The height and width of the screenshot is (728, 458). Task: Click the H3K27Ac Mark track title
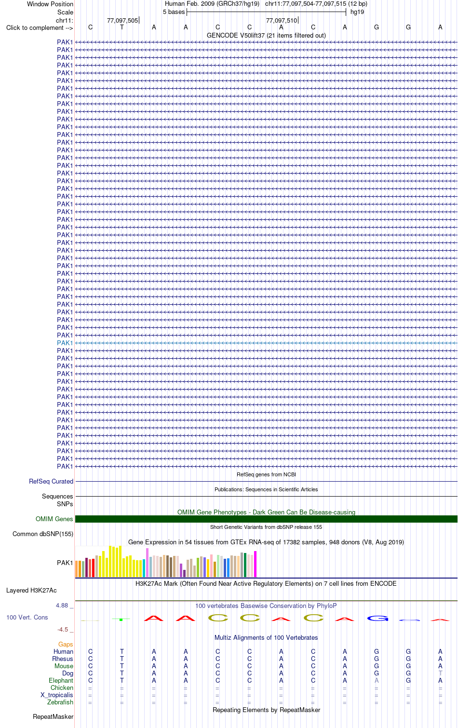[x=266, y=583]
